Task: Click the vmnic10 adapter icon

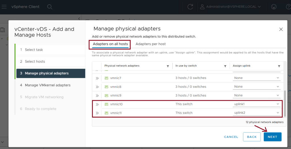Action: click(x=106, y=104)
